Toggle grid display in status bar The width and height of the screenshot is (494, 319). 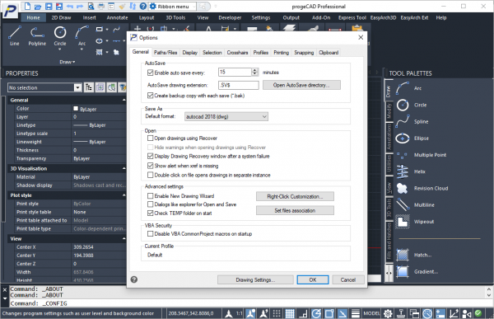[290, 313]
